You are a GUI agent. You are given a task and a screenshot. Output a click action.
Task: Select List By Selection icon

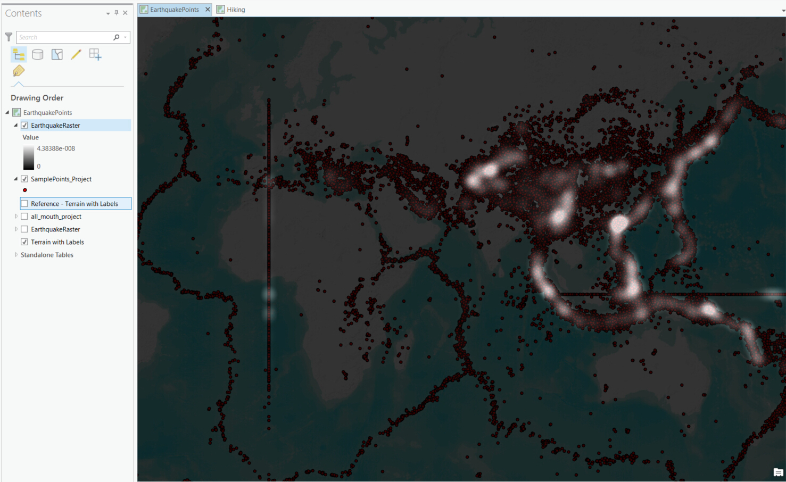point(57,54)
